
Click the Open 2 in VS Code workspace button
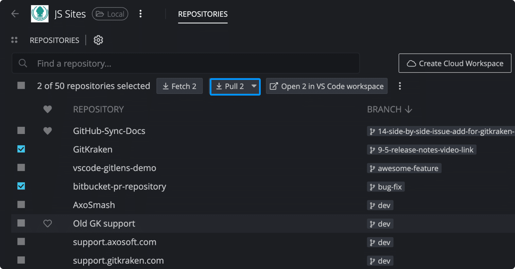326,86
